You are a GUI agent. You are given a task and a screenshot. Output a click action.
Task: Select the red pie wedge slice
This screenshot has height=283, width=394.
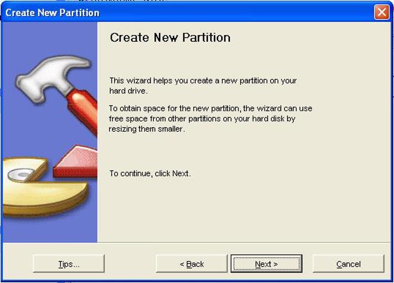77,163
